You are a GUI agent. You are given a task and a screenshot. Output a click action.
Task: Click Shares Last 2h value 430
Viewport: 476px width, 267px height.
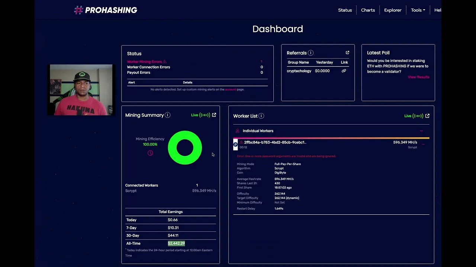tap(277, 183)
